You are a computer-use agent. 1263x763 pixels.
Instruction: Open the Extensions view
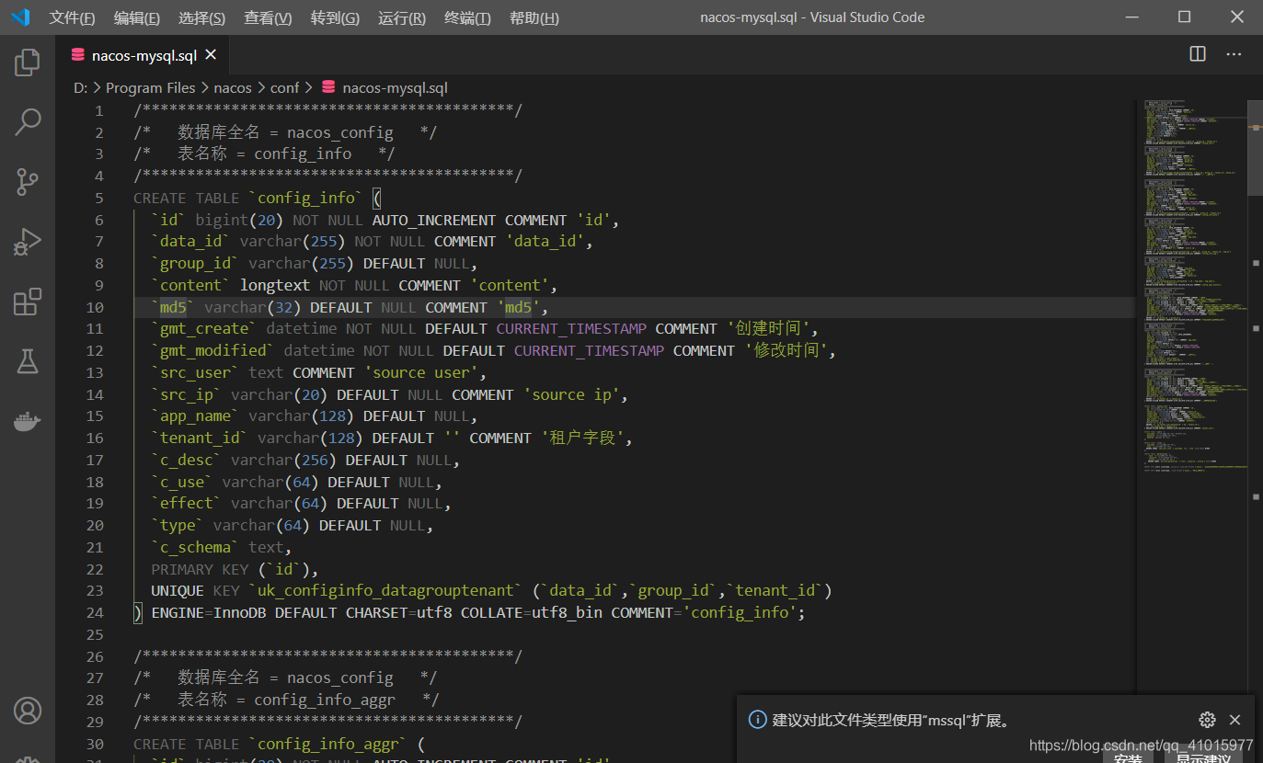(x=28, y=302)
